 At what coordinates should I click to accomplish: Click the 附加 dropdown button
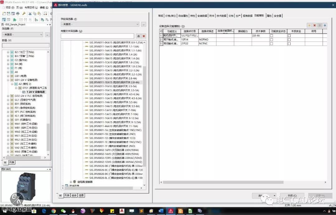click(x=264, y=196)
